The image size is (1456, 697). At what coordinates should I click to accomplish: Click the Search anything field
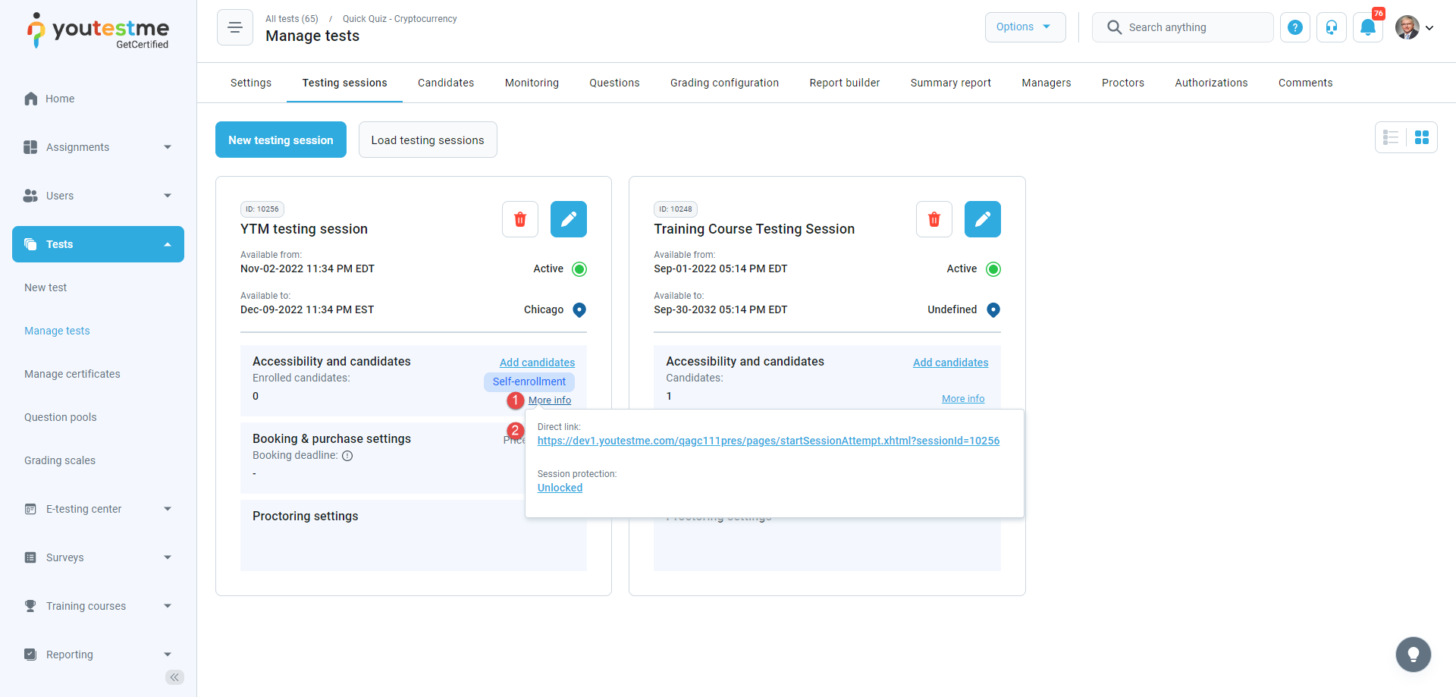(x=1191, y=27)
